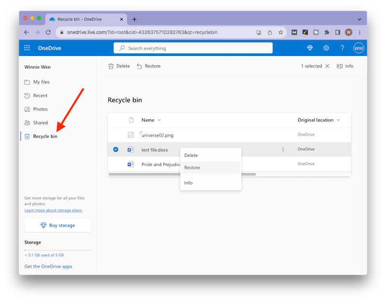This screenshot has height=302, width=386.
Task: Click the Word icon for Pride and Prejudice
Action: coord(131,164)
